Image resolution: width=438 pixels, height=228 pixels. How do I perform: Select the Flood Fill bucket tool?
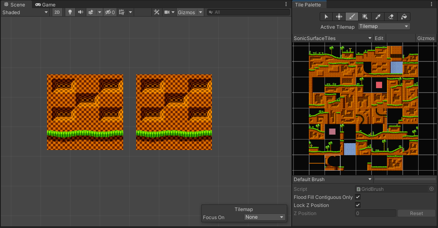pos(404,17)
